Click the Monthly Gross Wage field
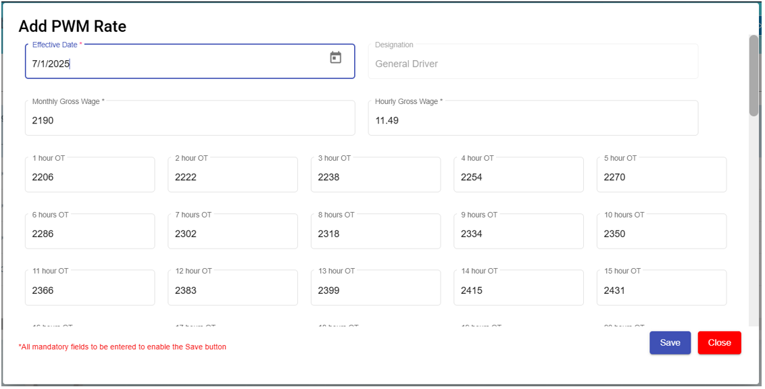765x389 pixels. coord(189,120)
